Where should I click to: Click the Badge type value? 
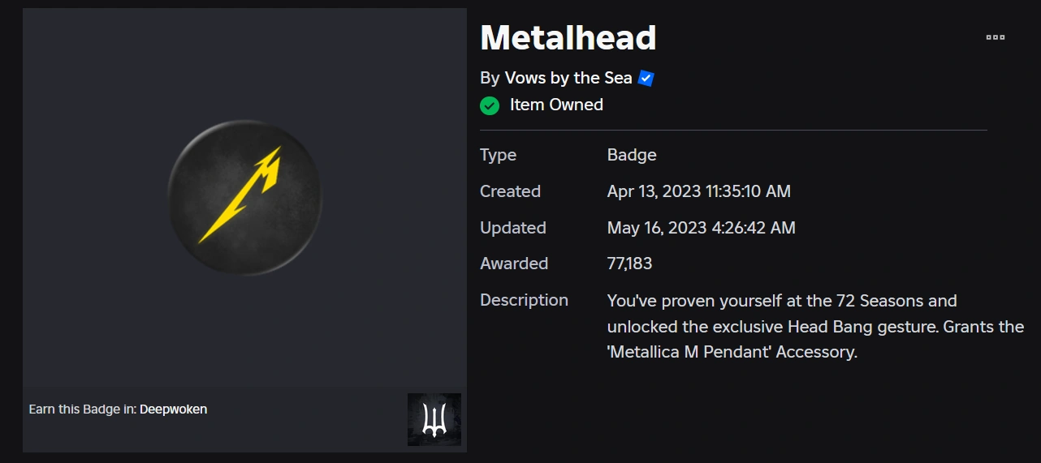pos(632,155)
